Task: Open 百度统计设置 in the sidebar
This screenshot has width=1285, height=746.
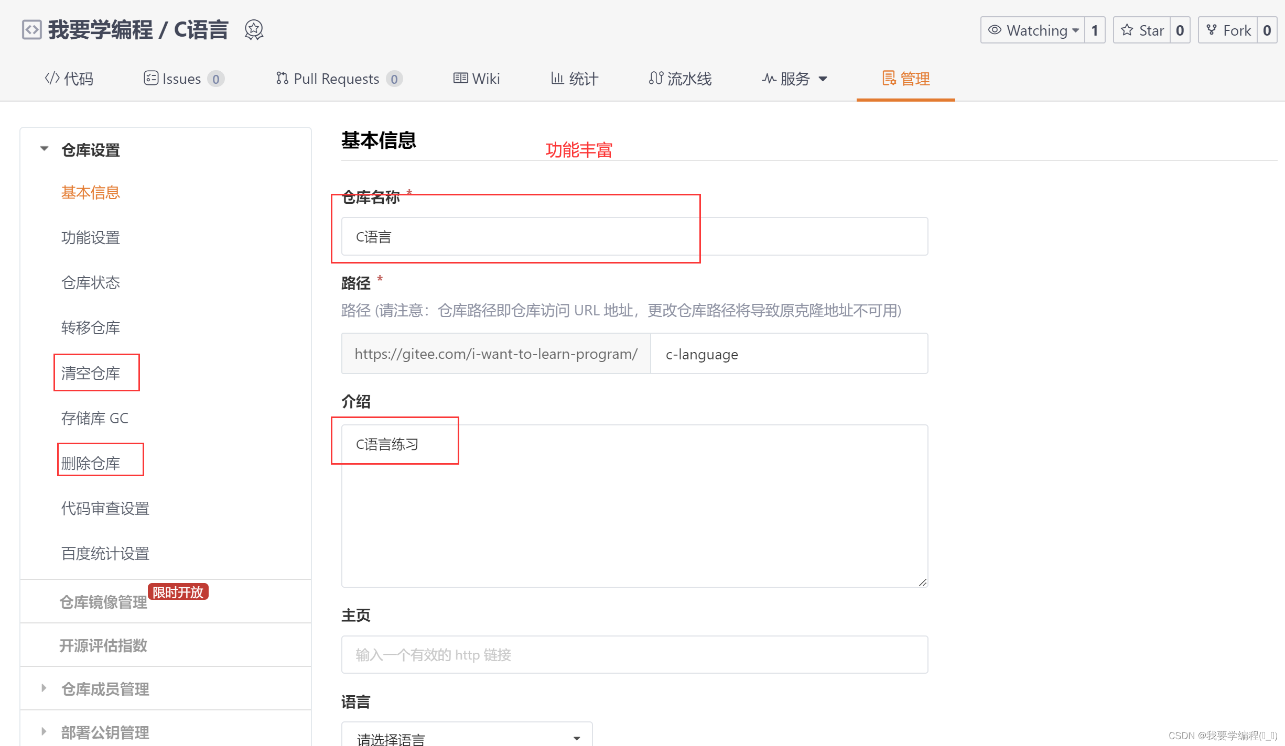Action: point(105,553)
